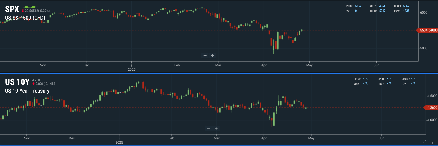Click SPX CLOSE value 5062
The height and width of the screenshot is (146, 438).
coord(406,6)
